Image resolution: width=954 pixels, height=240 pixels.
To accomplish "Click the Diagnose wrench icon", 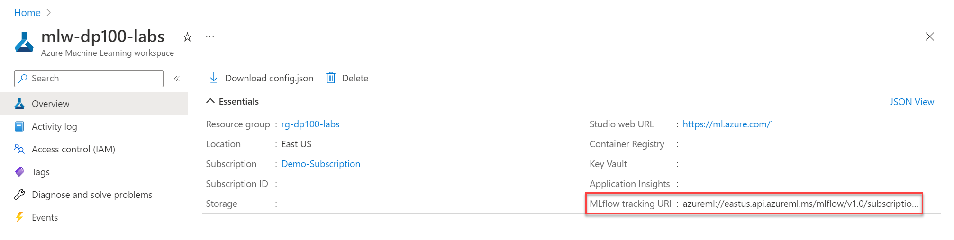I will [19, 195].
